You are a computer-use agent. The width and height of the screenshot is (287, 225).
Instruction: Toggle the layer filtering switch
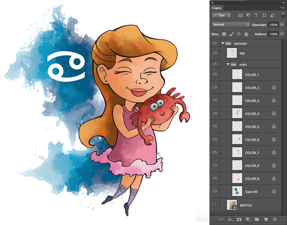tap(283, 15)
